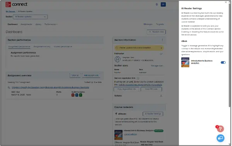Expand the Performance navigation menu
The image size is (232, 146).
(51, 24)
